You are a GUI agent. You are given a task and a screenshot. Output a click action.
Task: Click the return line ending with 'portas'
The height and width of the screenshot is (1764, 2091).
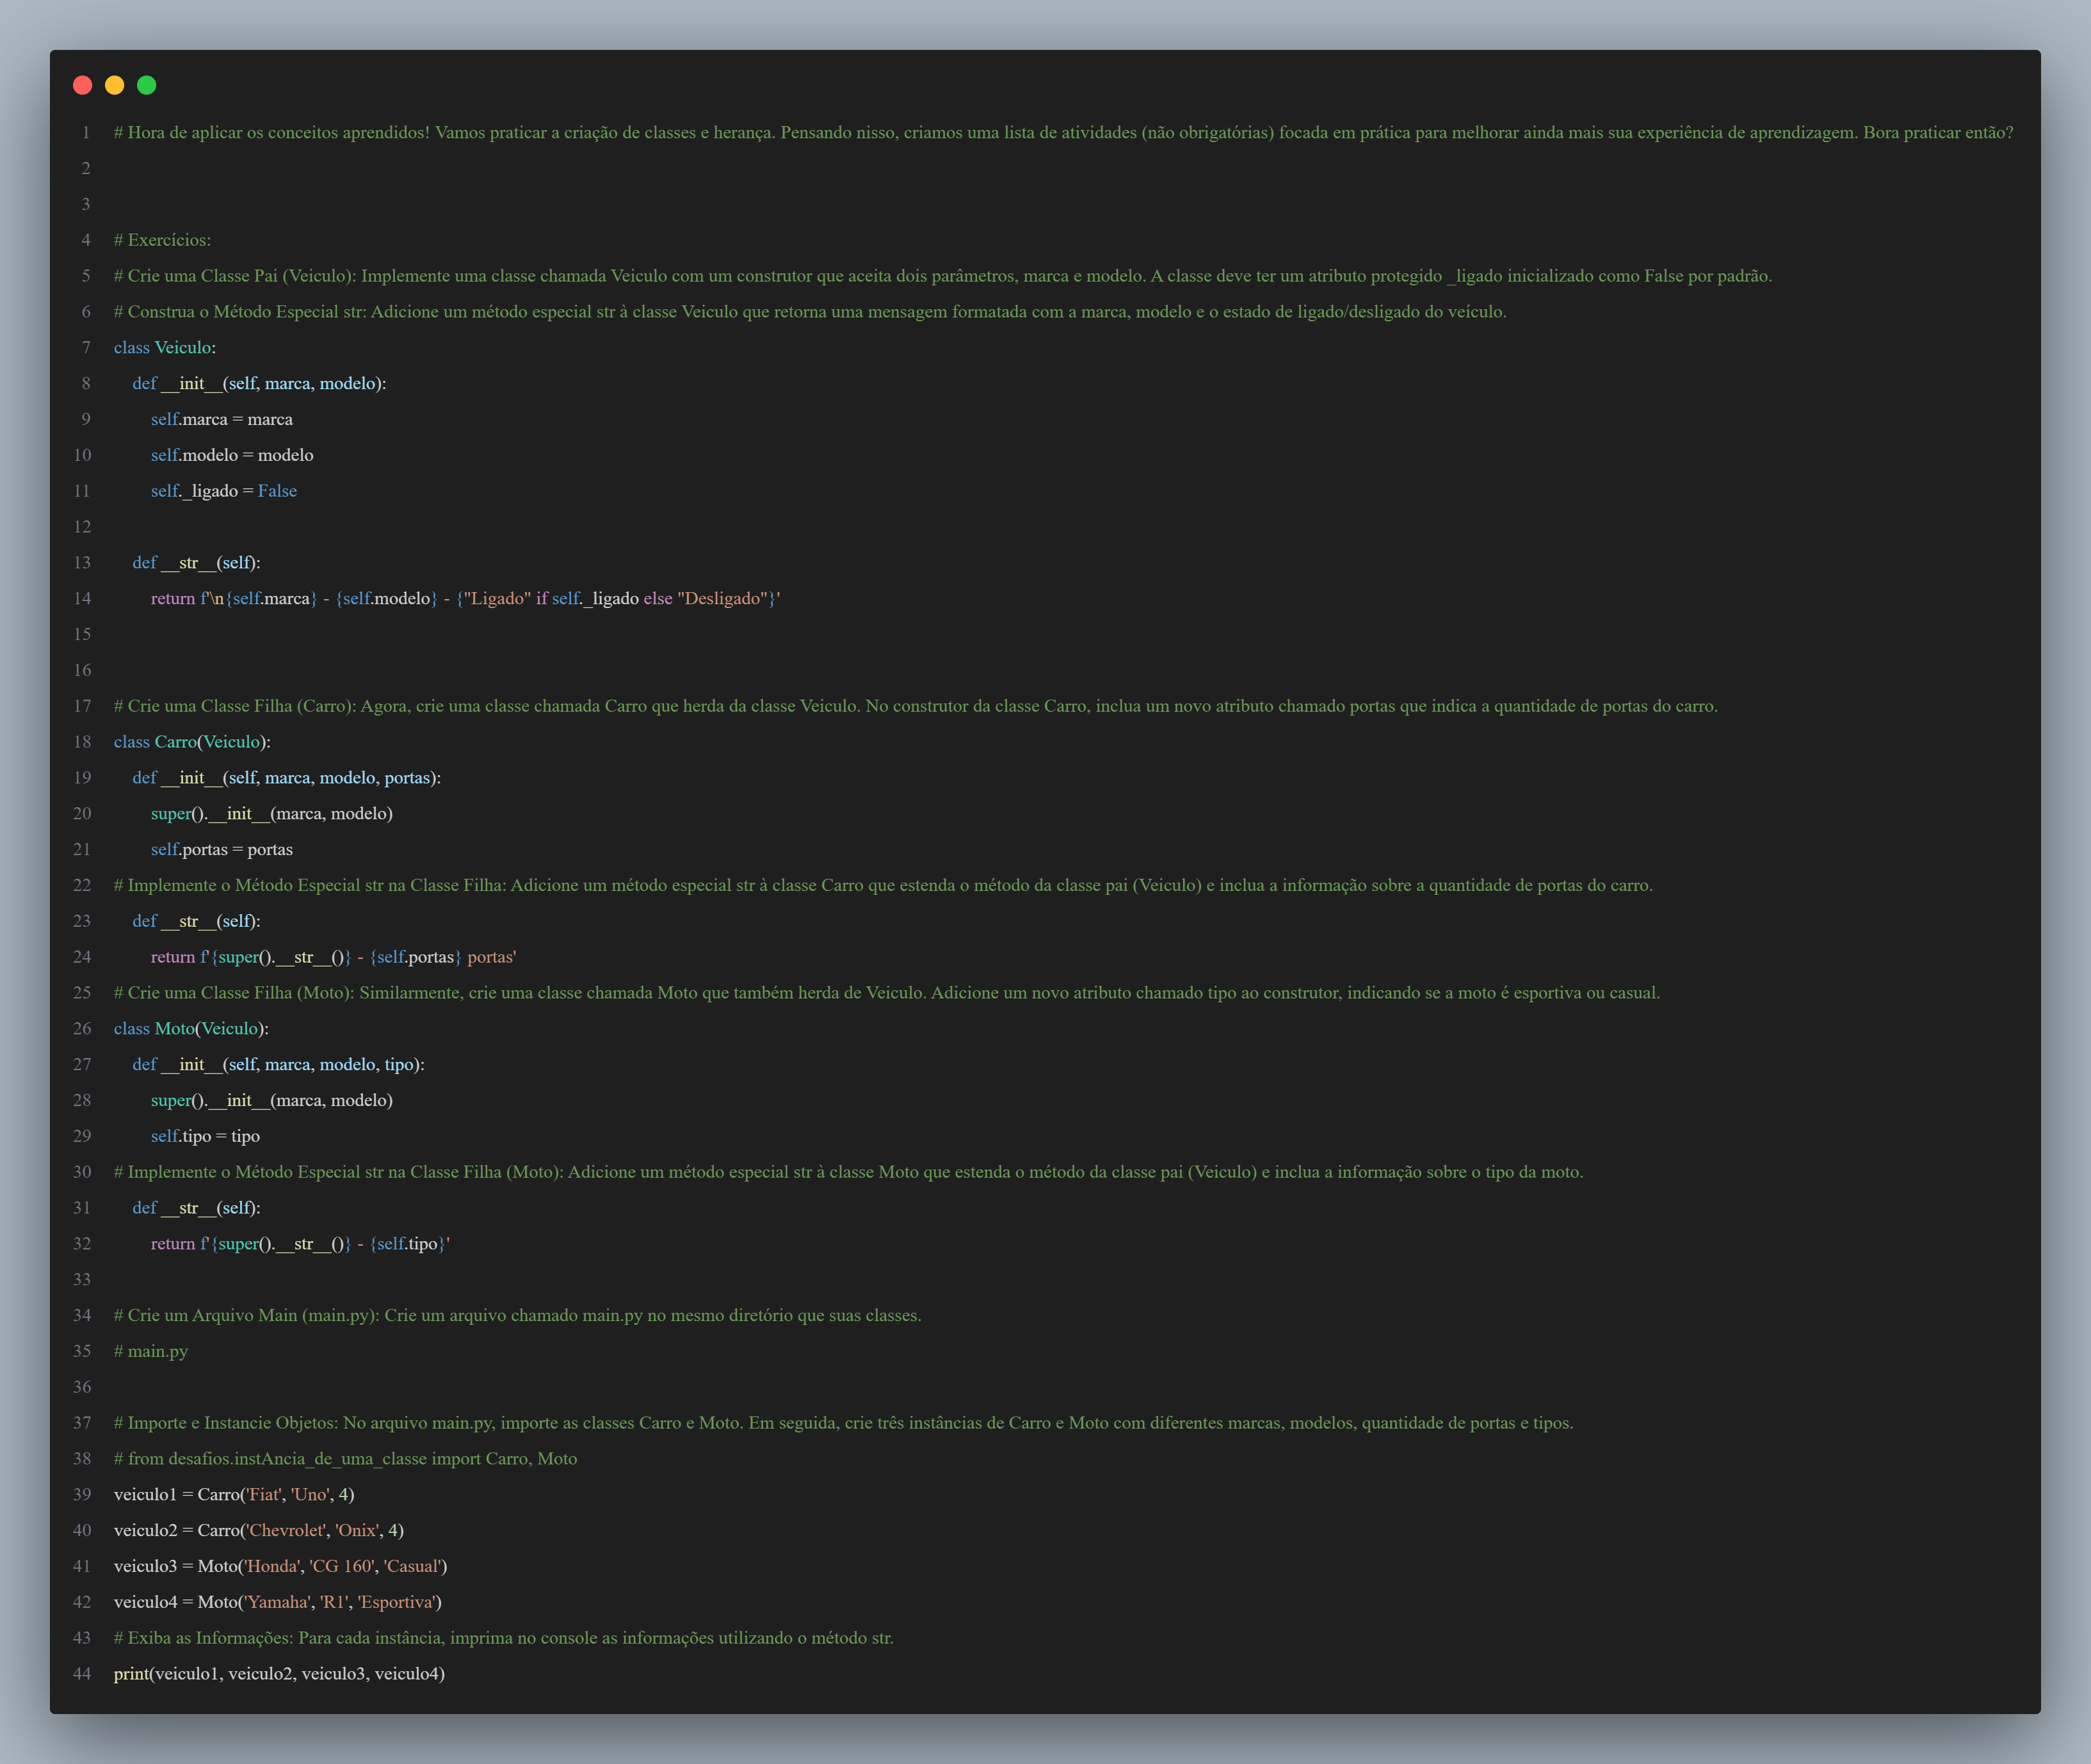point(334,957)
